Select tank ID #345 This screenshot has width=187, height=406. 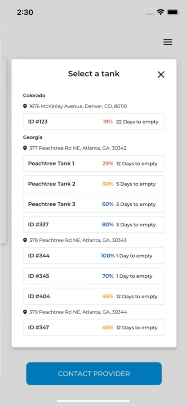pyautogui.click(x=94, y=276)
